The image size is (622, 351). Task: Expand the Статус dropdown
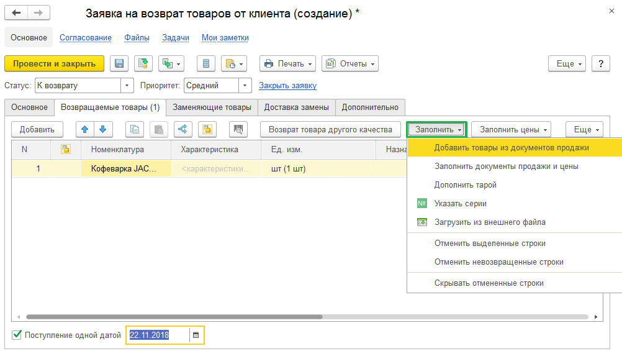(x=128, y=86)
